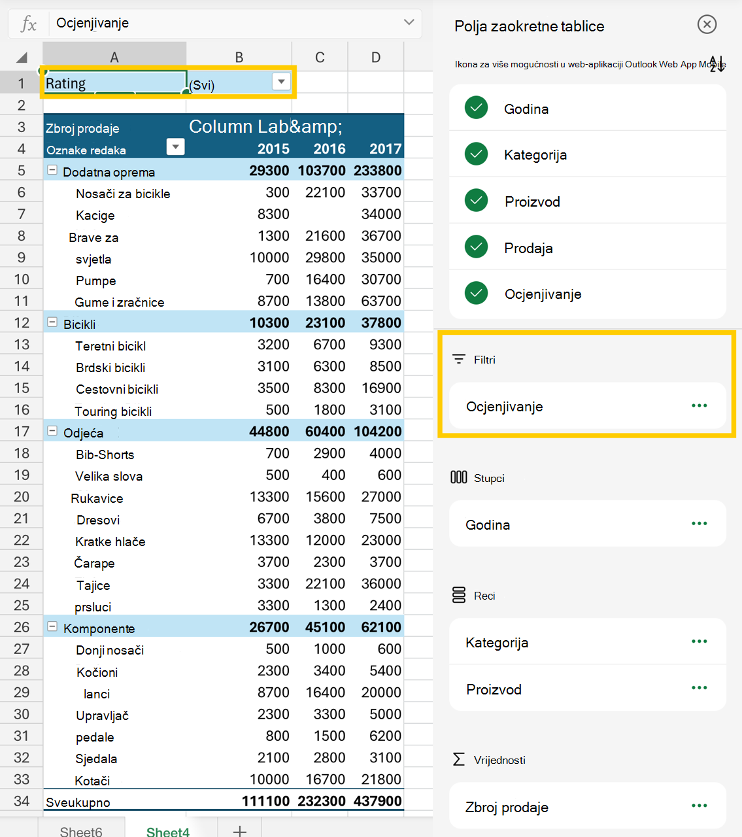
Task: Collapse the Komponente group
Action: coord(52,626)
